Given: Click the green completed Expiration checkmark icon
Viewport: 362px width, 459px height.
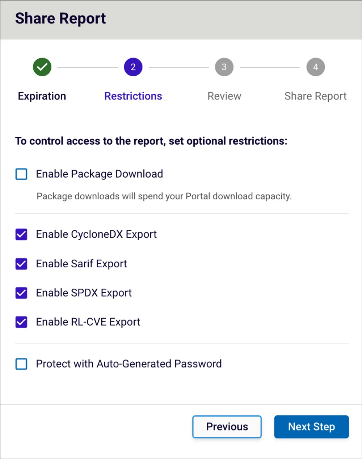Looking at the screenshot, I should pyautogui.click(x=42, y=67).
